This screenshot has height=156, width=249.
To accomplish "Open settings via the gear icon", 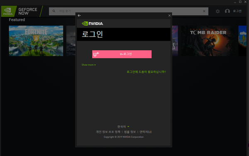I will [x=217, y=11].
